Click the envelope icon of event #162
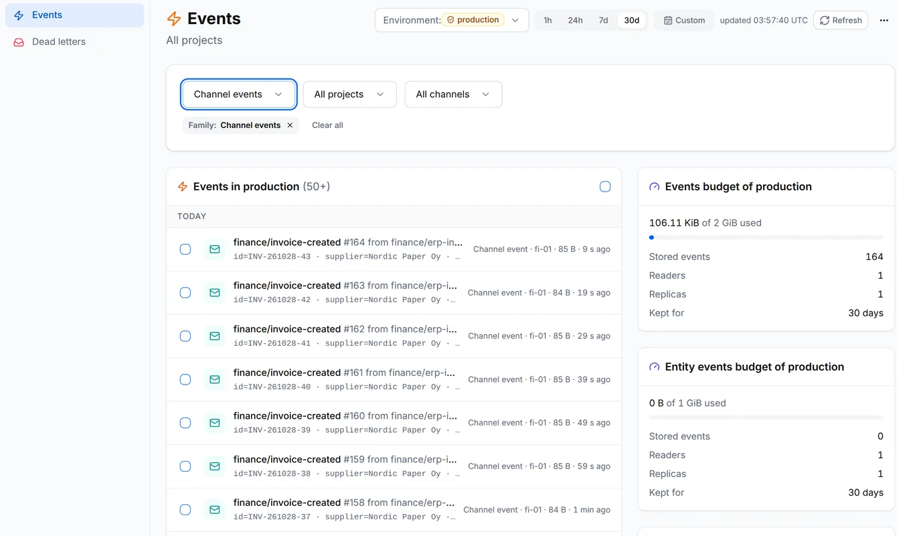This screenshot has height=536, width=897. [x=215, y=336]
